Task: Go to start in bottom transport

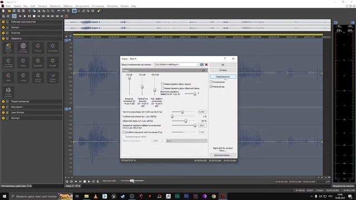Action: 76,182
